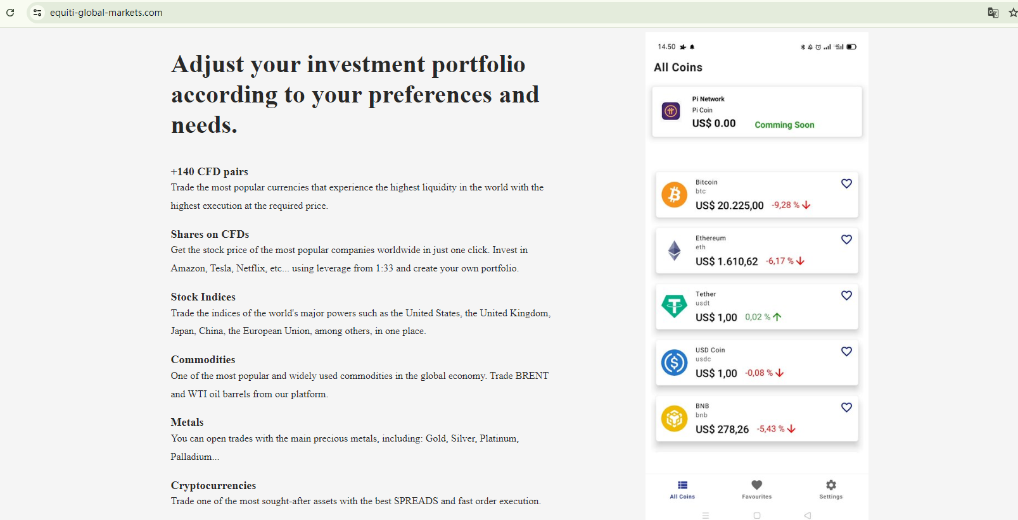This screenshot has width=1018, height=520.
Task: Click the site information icon beside URL
Action: (37, 13)
